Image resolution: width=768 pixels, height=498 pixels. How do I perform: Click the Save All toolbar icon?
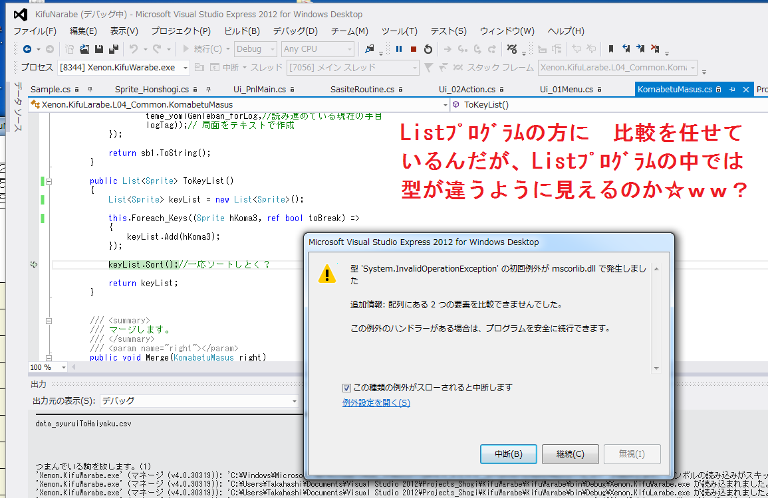click(114, 49)
